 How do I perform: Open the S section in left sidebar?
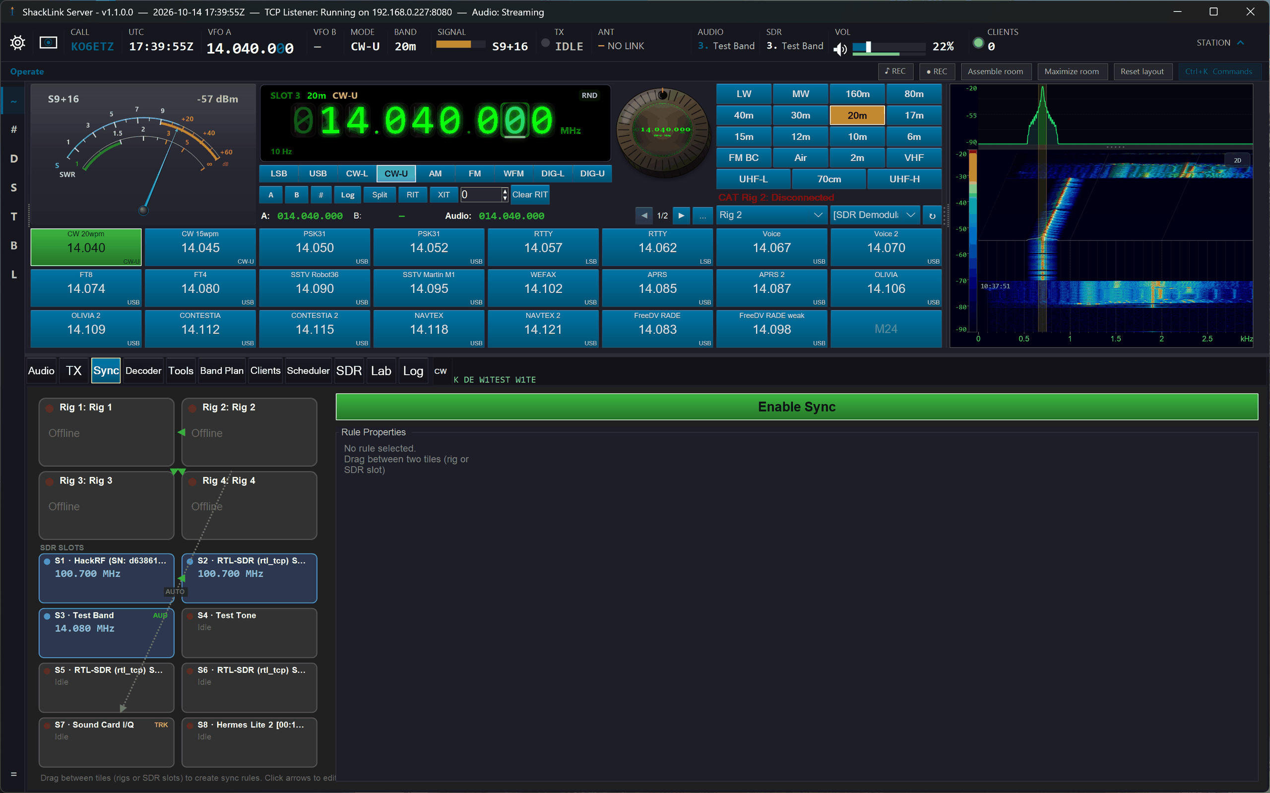(14, 187)
